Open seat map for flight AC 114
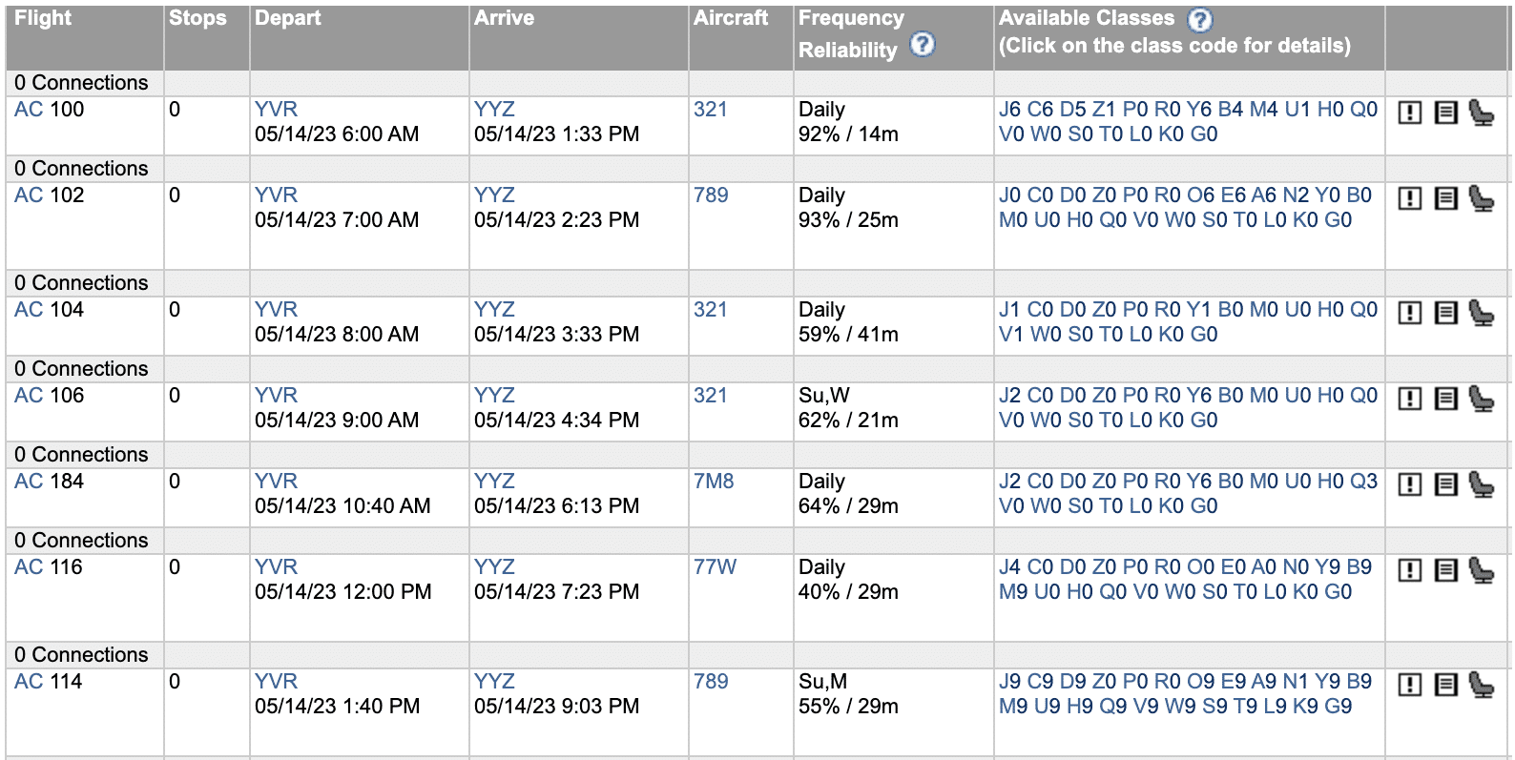Image resolution: width=1515 pixels, height=760 pixels. 1481,685
